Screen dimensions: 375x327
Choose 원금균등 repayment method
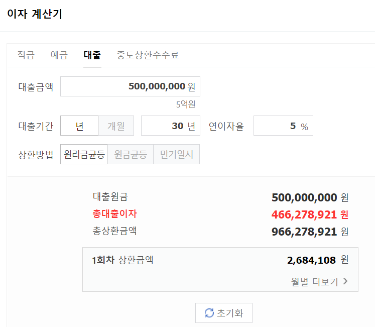tap(131, 155)
